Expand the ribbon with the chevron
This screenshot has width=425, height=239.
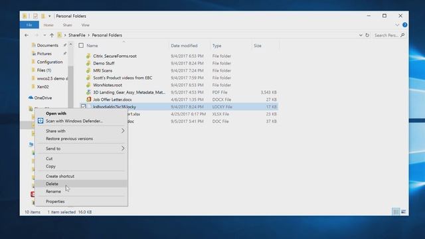click(x=397, y=25)
